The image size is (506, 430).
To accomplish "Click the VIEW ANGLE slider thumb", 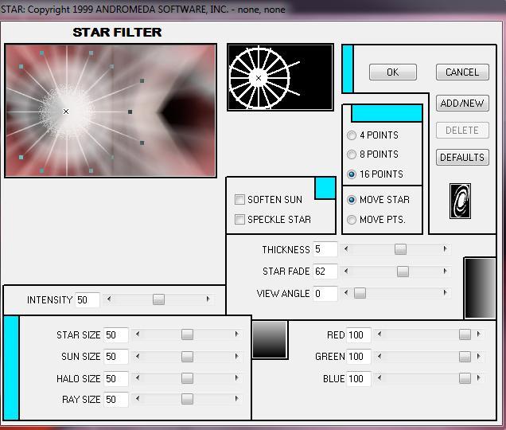I will (x=360, y=293).
